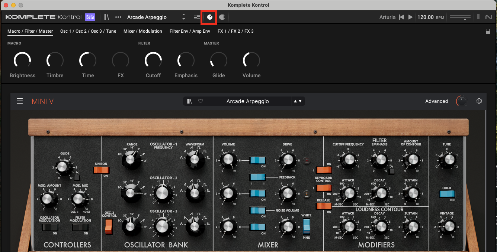Select next preset with Mini V down arrow
The height and width of the screenshot is (252, 497).
click(300, 101)
